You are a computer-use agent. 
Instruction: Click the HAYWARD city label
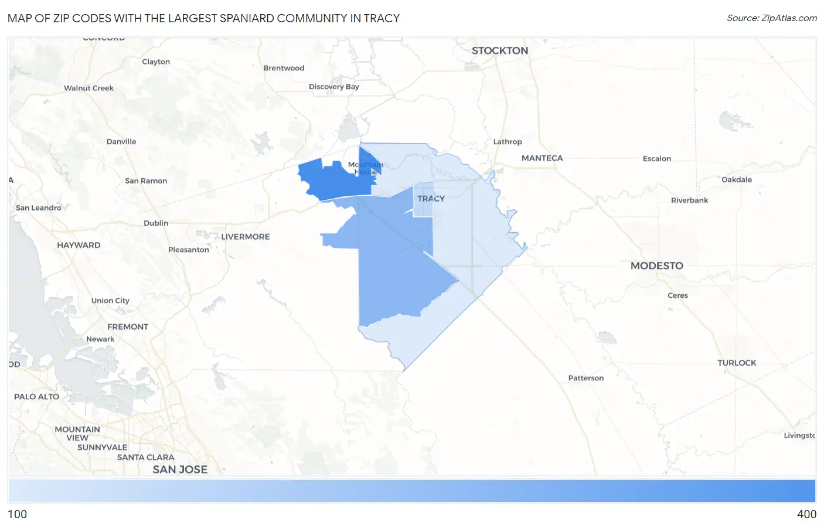point(79,245)
